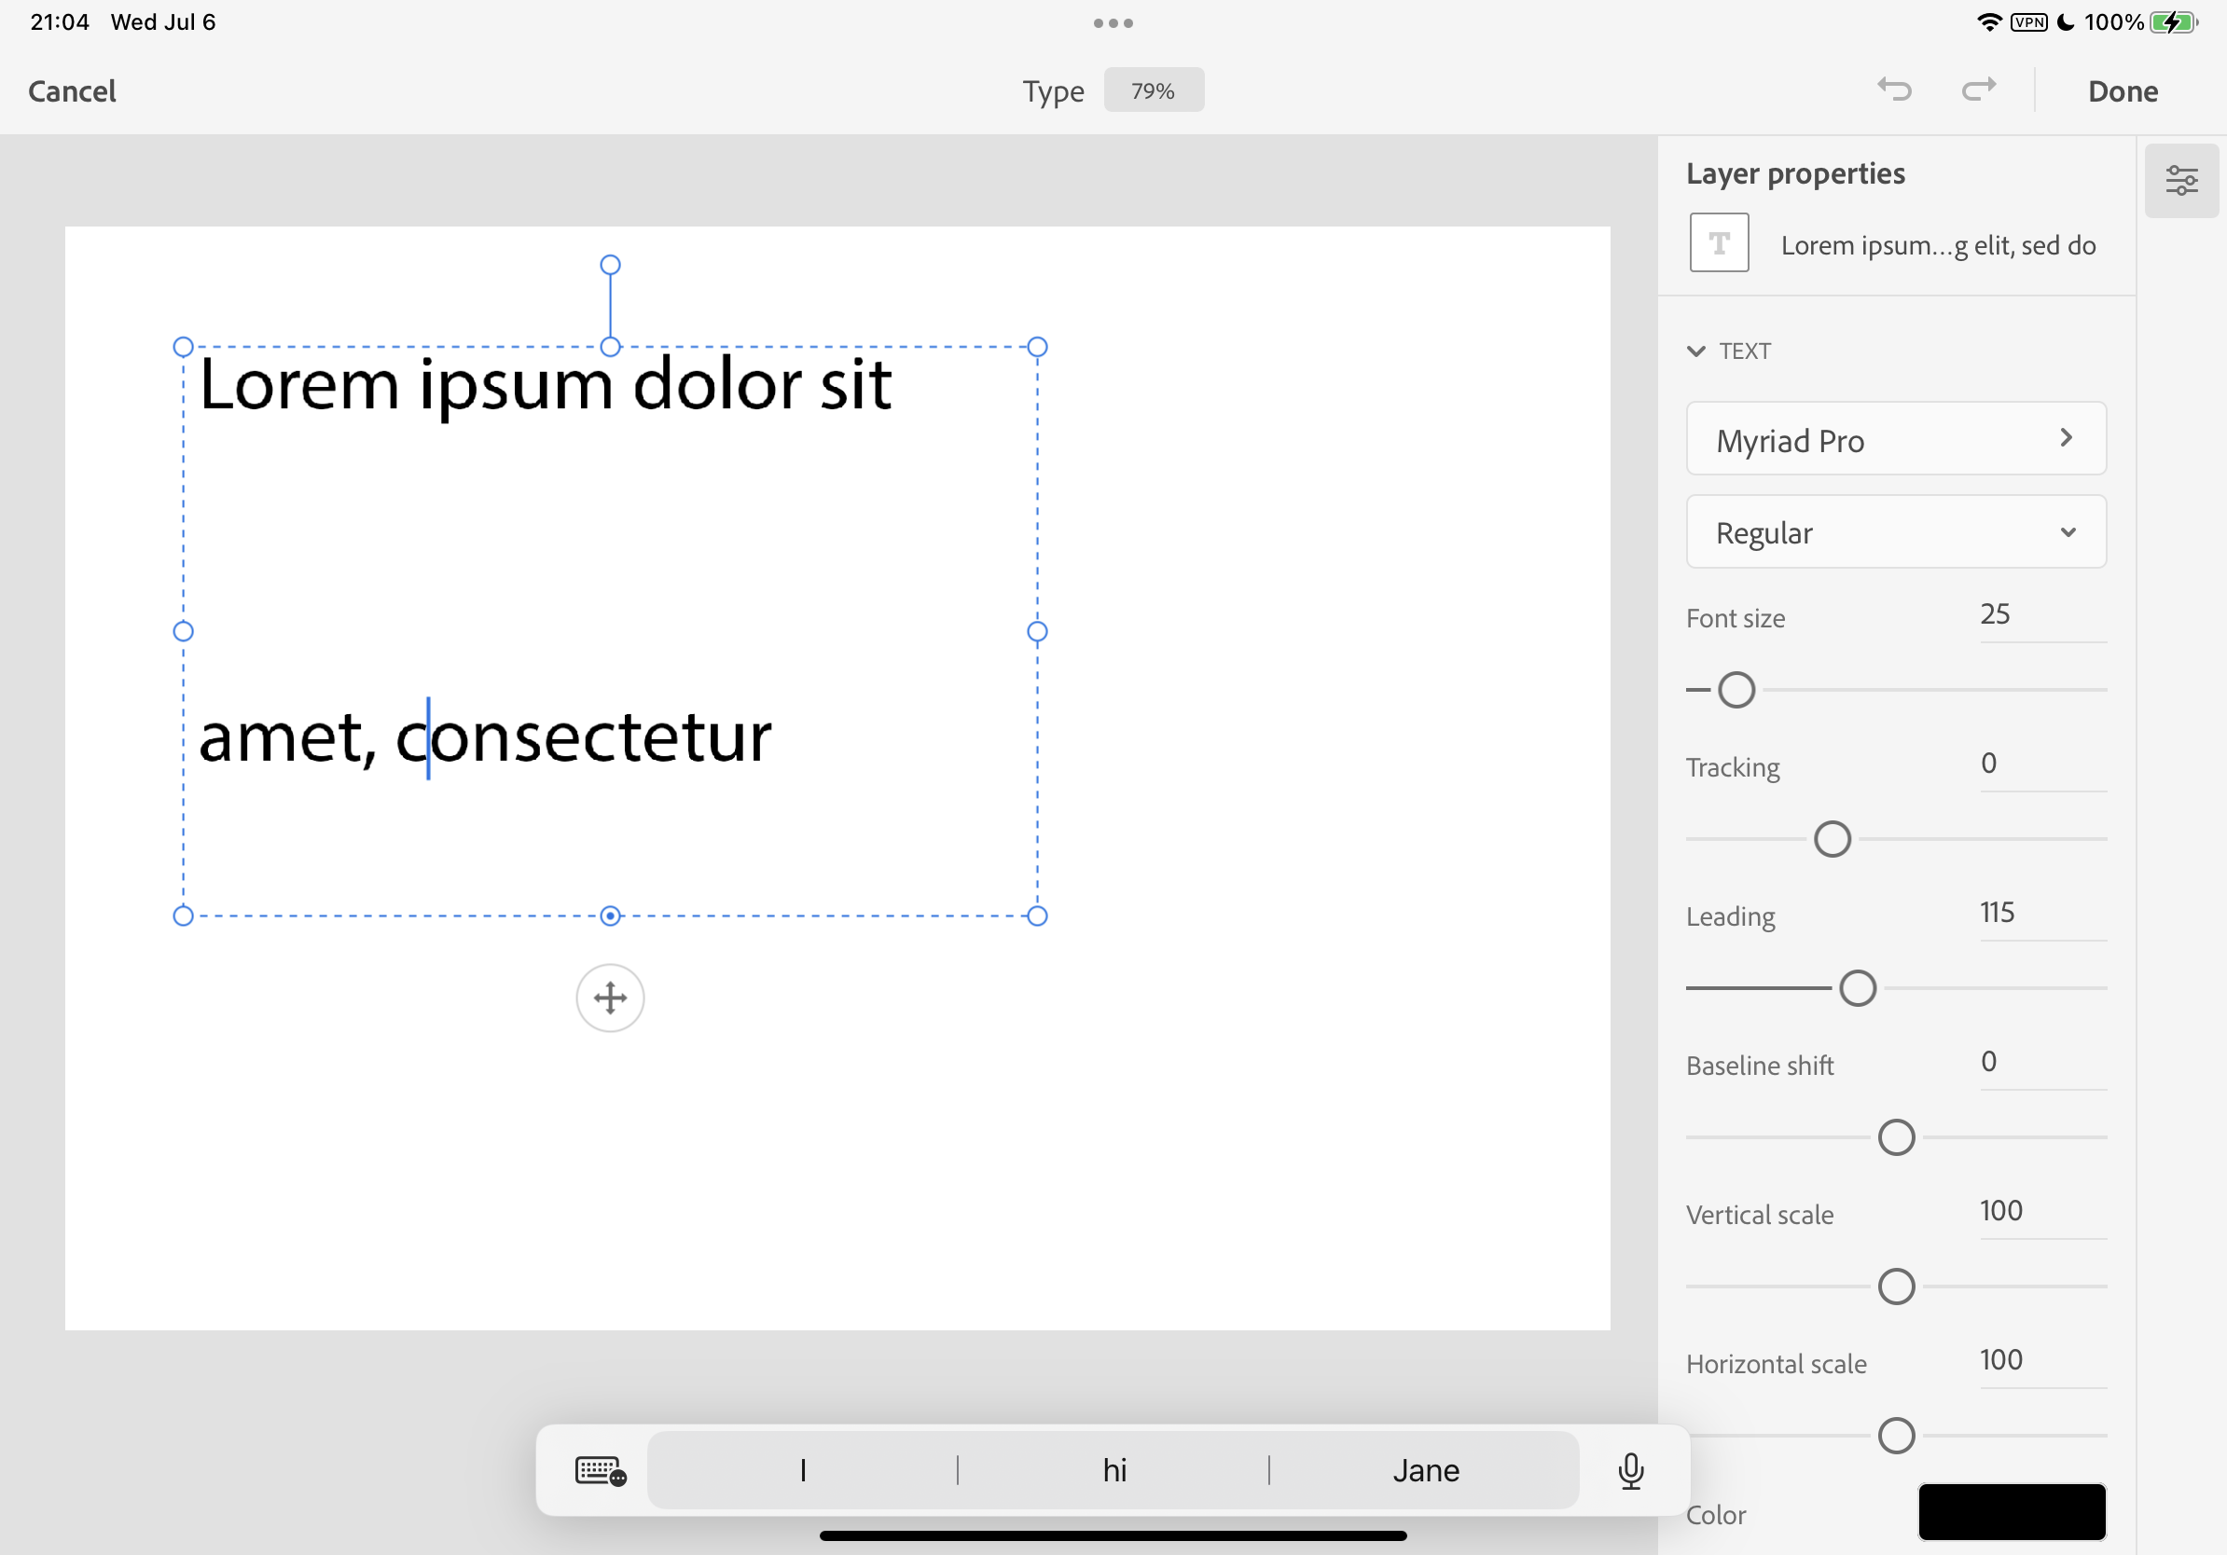Tap the top-left text box corner handle
Image resolution: width=2227 pixels, height=1555 pixels.
coord(184,347)
